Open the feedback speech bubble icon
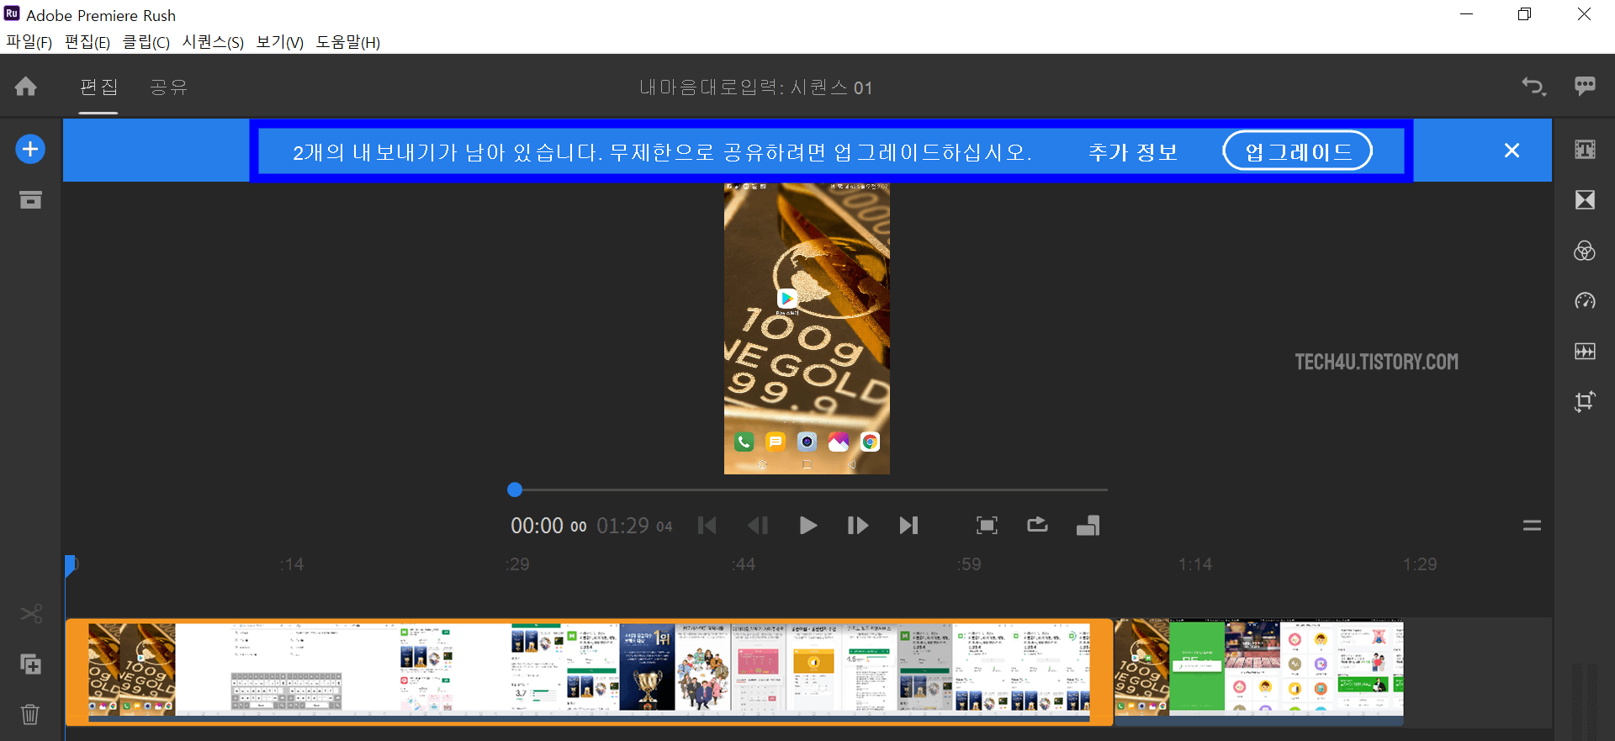Screen dimensions: 1615x741 (x=1585, y=86)
